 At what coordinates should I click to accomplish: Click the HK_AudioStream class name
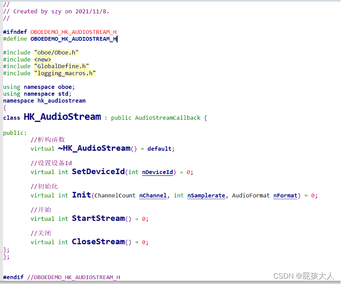coord(62,117)
